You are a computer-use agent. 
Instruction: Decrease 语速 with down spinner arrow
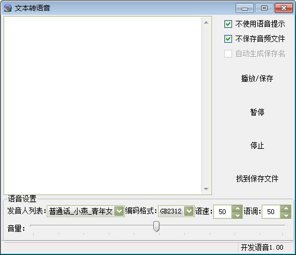(237, 215)
